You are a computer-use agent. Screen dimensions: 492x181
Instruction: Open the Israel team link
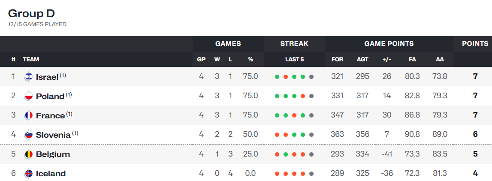(x=47, y=77)
